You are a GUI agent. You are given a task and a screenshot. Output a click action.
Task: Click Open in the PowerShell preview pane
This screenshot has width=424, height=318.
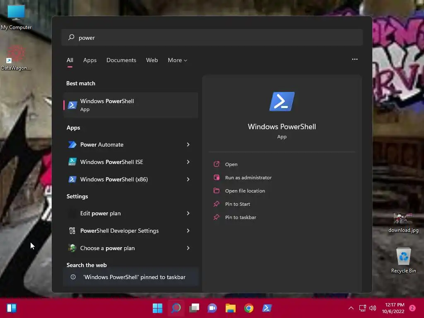click(231, 164)
